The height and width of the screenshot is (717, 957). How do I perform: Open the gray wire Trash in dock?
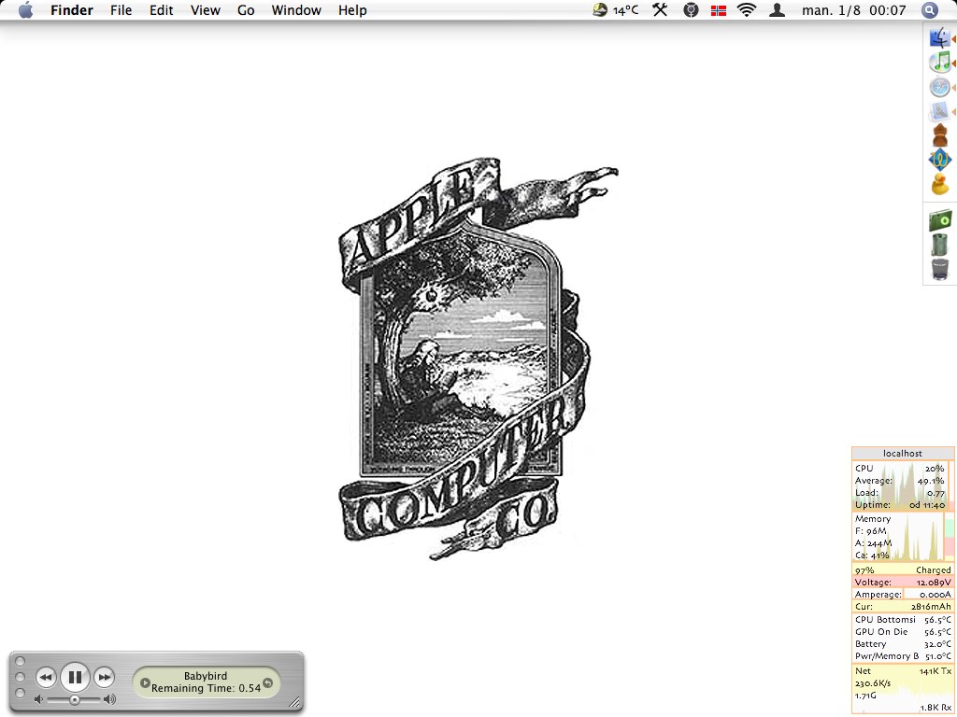tap(940, 269)
